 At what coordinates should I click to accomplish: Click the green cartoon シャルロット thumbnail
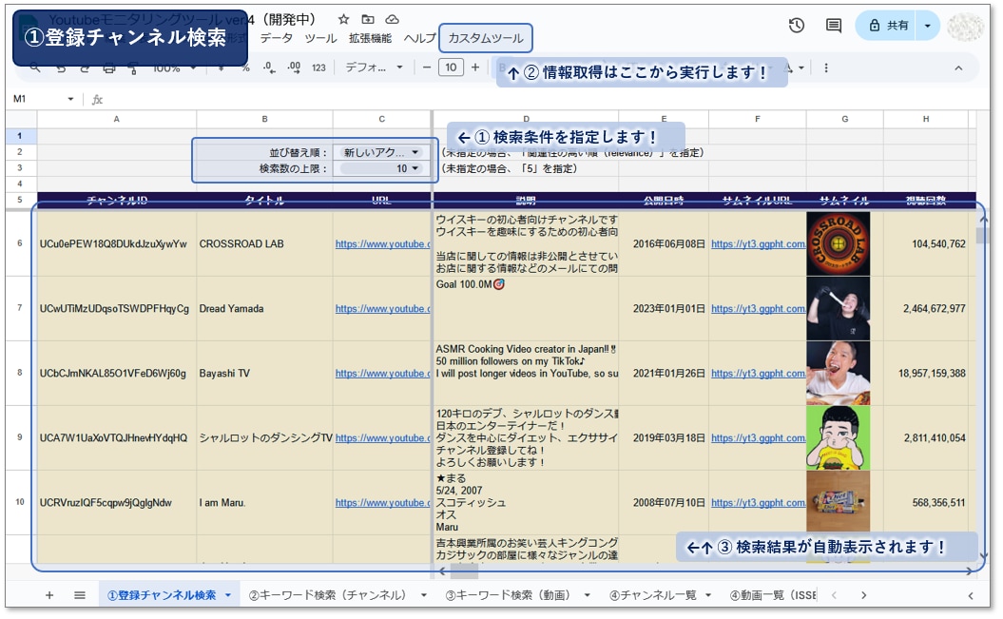pos(838,438)
